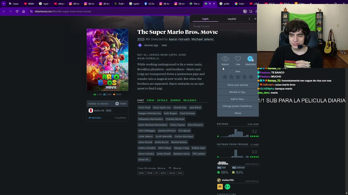
Task: Open Chris Pratt cast page
Action: pyautogui.click(x=144, y=108)
